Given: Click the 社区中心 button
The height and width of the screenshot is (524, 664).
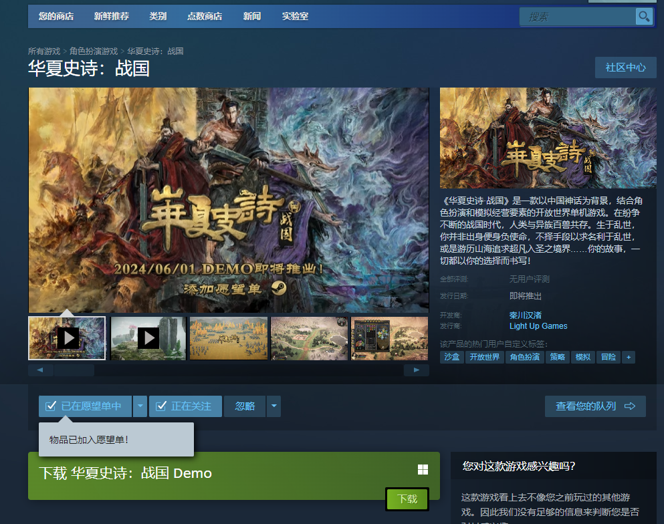Looking at the screenshot, I should pos(625,68).
